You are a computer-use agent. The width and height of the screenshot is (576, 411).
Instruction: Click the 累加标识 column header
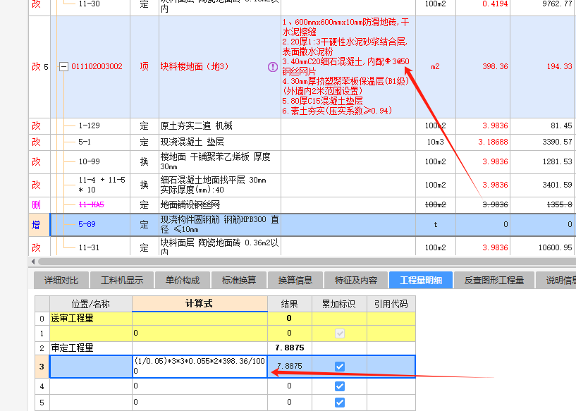pyautogui.click(x=339, y=304)
